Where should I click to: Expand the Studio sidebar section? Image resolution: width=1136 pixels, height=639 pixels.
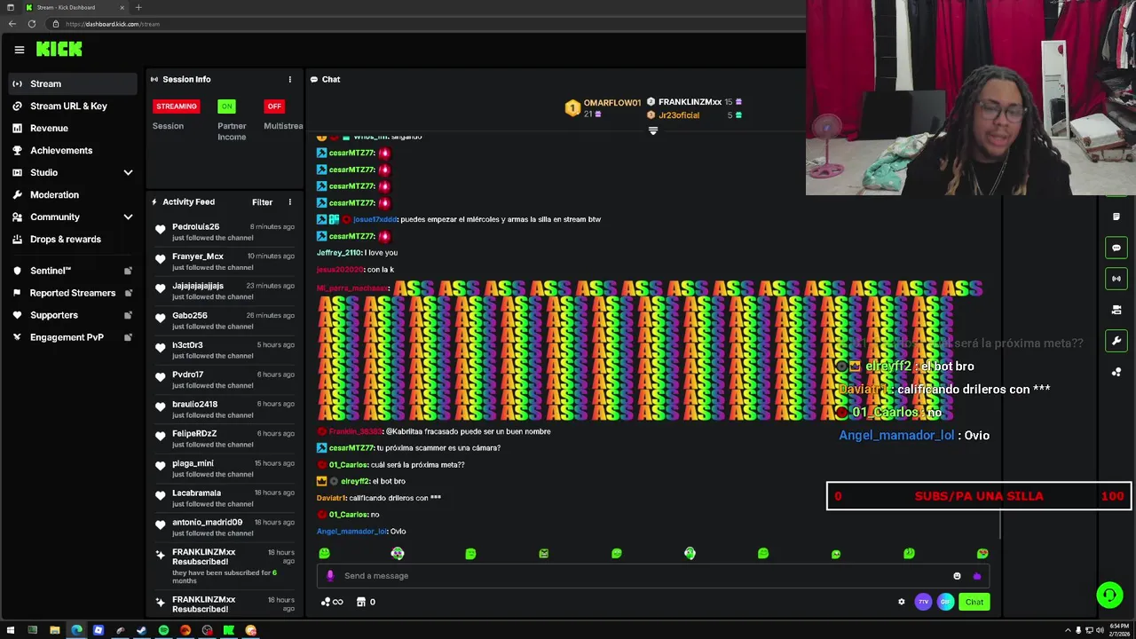point(128,172)
